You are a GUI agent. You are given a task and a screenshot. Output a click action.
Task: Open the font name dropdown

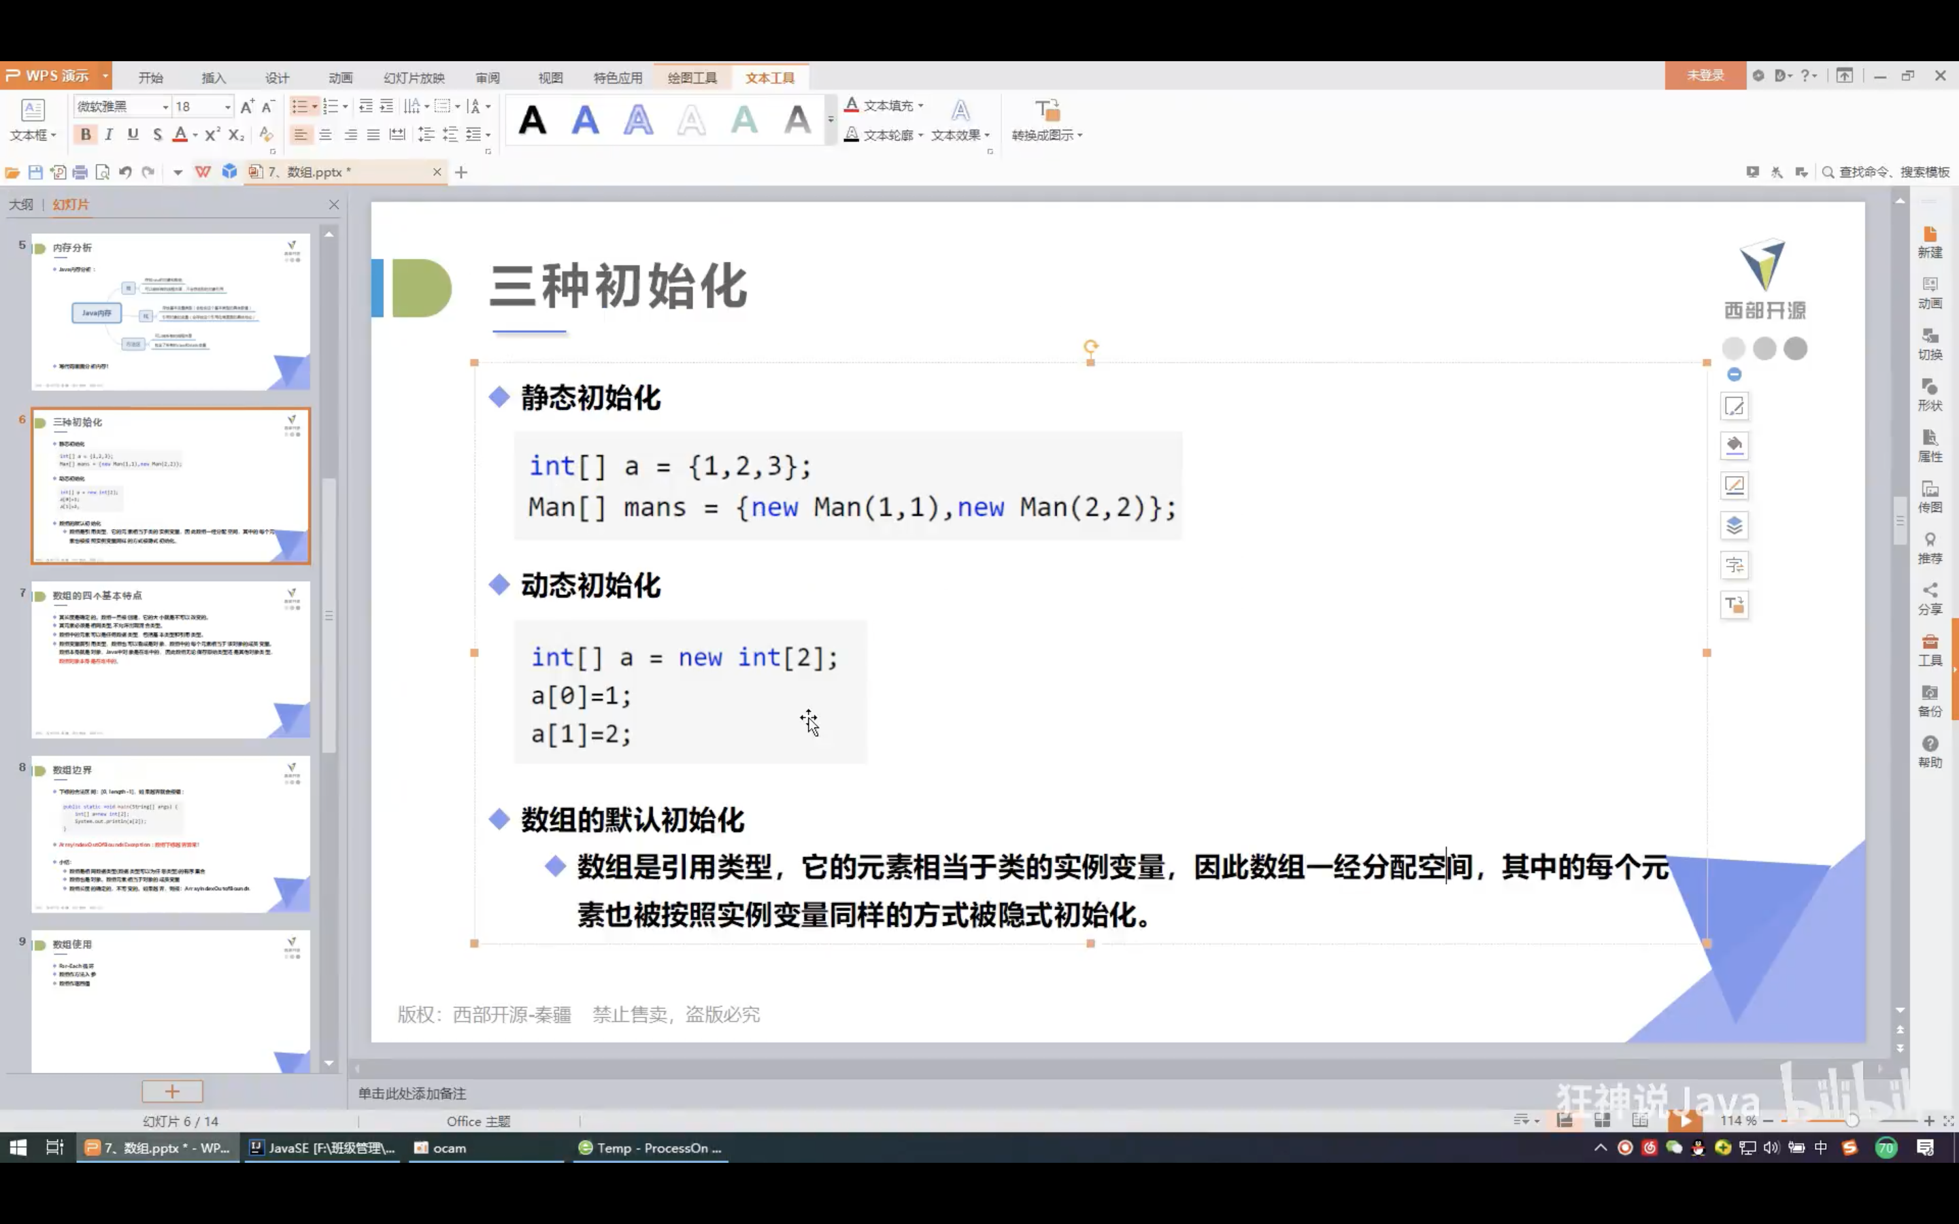(165, 107)
